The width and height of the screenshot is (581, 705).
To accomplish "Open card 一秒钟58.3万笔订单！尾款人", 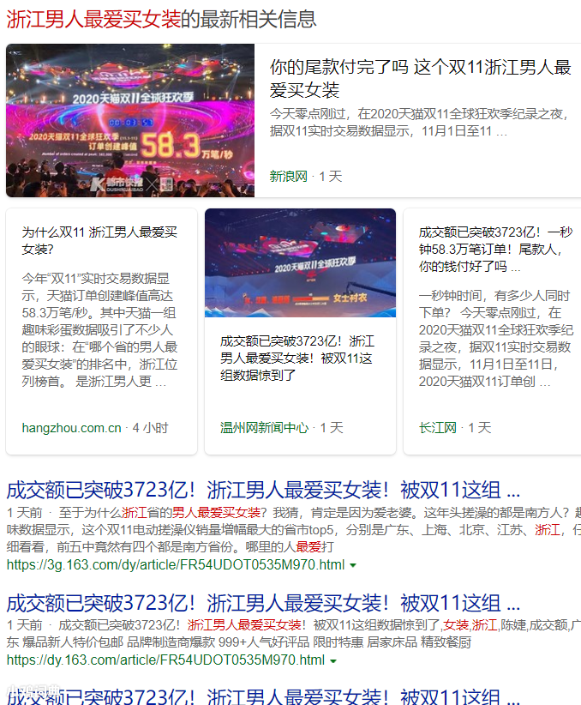I will coord(495,250).
